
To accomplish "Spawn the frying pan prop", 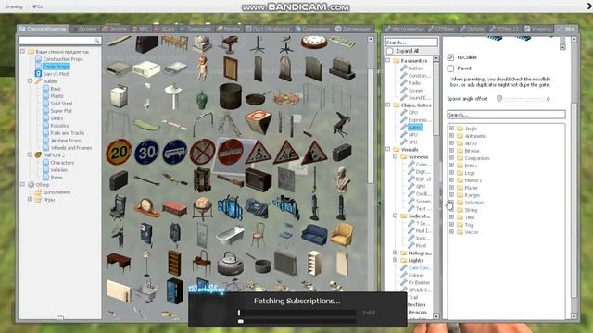I will [259, 98].
